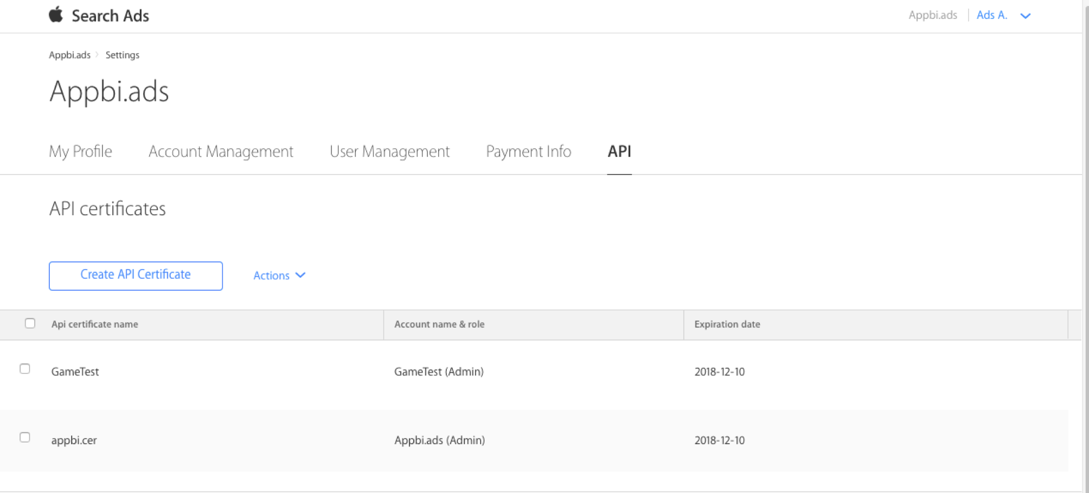Click the Ads A. user name link
The height and width of the screenshot is (493, 1089).
[992, 15]
